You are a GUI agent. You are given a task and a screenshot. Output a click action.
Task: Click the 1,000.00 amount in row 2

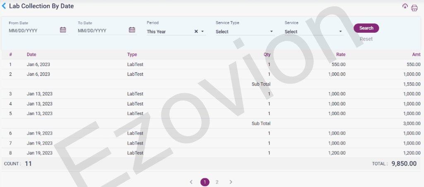(x=412, y=74)
